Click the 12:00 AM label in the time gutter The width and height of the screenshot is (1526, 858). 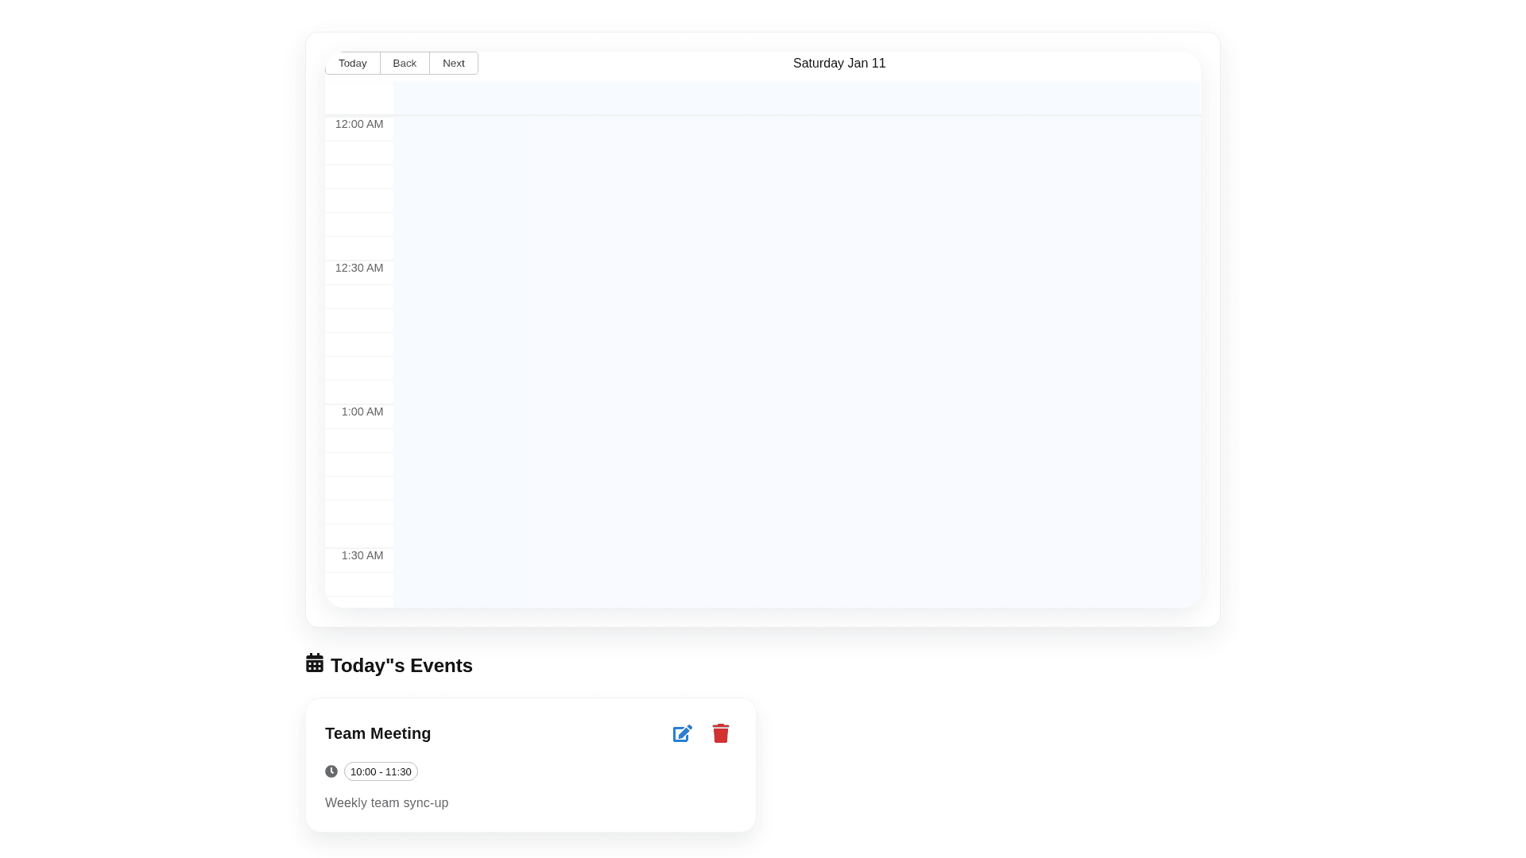click(x=359, y=125)
